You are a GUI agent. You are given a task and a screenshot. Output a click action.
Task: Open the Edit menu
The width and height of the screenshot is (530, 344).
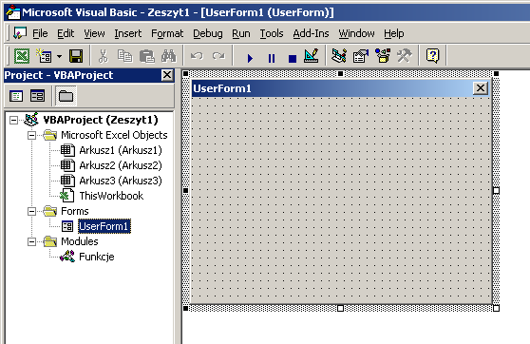pos(66,33)
